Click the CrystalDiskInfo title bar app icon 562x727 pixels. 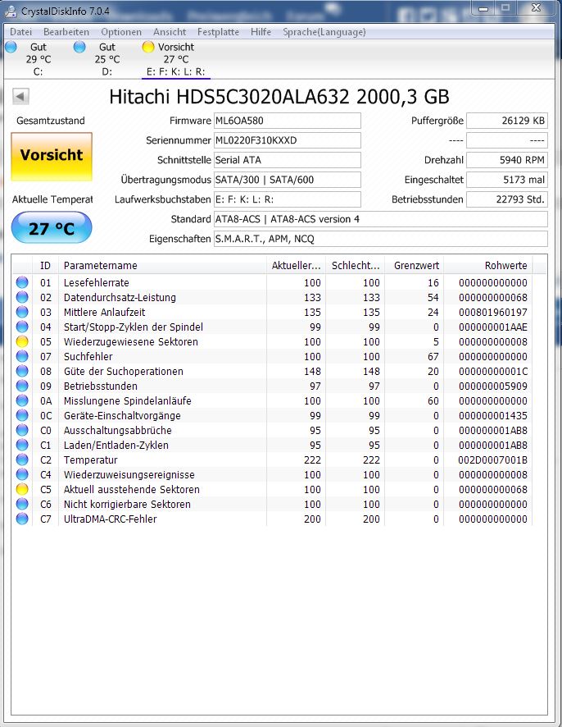coord(10,11)
